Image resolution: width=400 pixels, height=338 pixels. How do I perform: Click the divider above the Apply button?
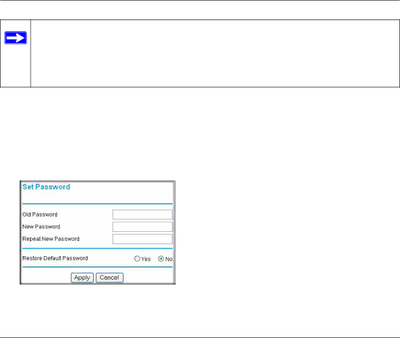click(x=97, y=267)
